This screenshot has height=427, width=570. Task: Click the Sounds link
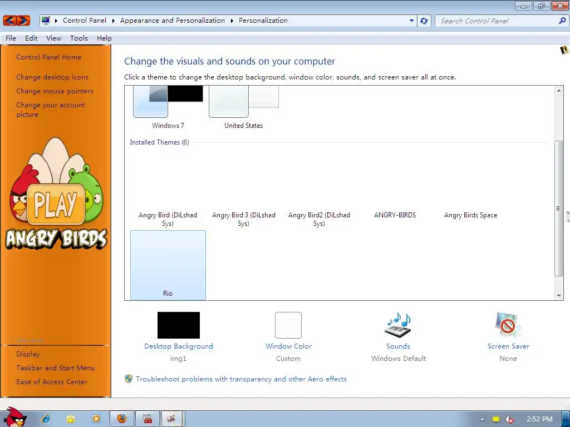[398, 346]
